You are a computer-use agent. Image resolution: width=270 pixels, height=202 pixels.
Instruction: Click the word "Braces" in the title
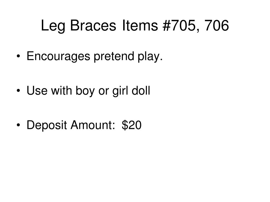[93, 25]
